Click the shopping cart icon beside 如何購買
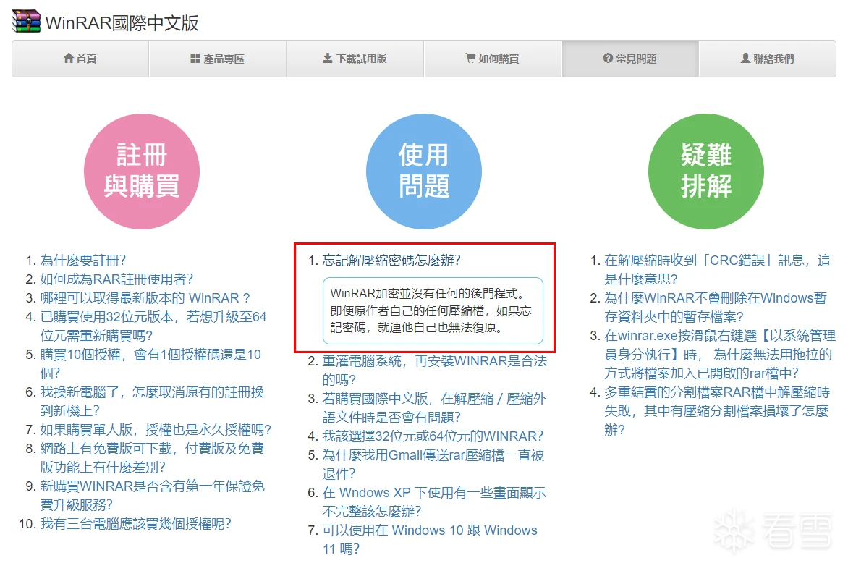This screenshot has width=848, height=571. (x=470, y=59)
